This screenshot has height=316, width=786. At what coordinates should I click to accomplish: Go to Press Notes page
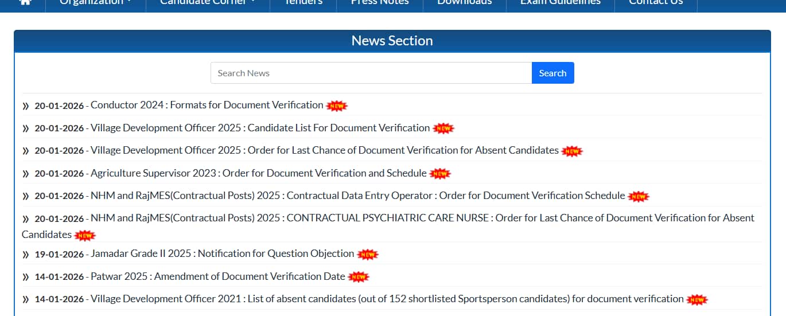coord(380,3)
